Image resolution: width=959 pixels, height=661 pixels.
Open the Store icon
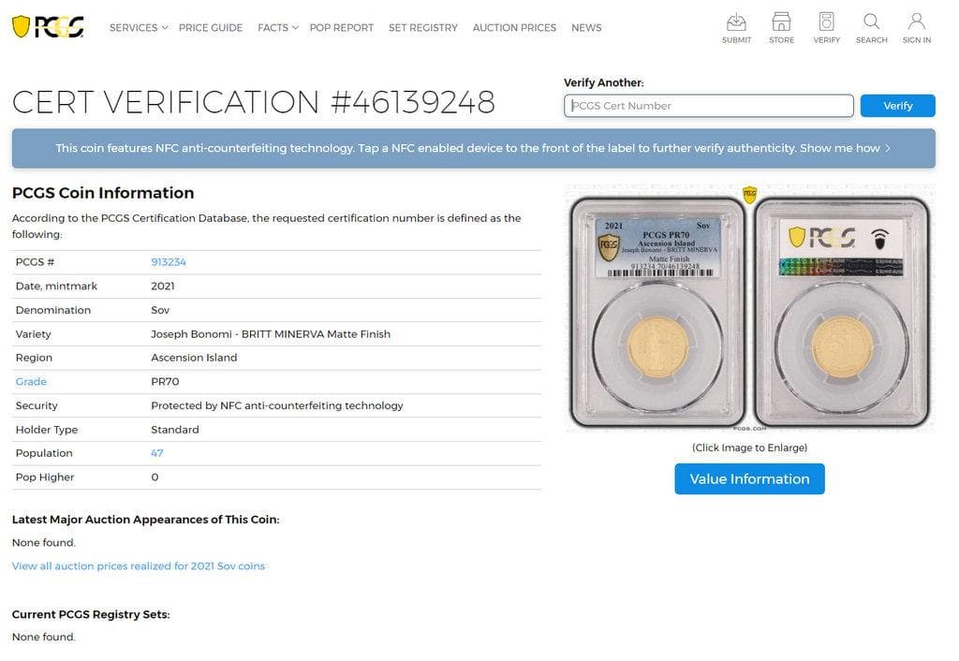[781, 25]
